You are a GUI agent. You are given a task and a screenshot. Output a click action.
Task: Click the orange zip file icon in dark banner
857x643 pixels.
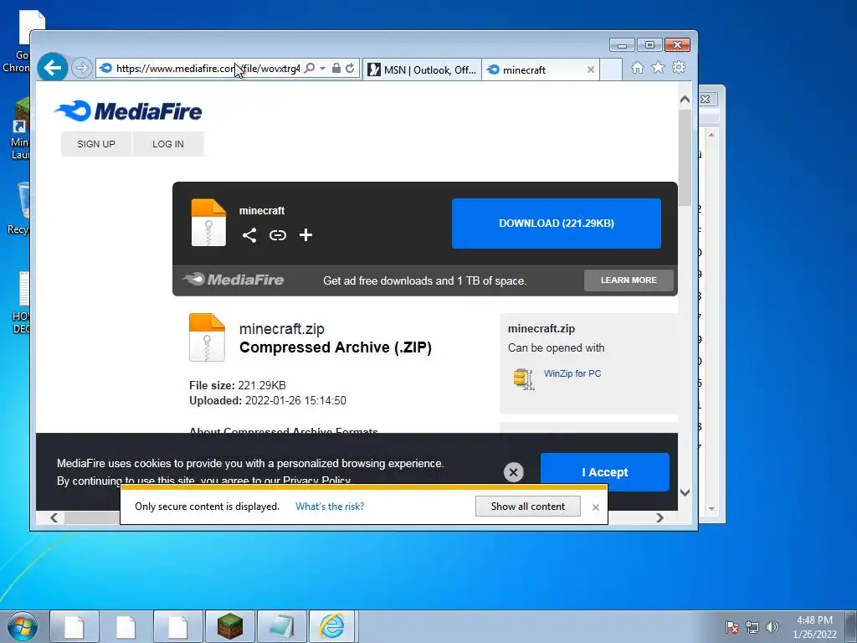point(208,223)
